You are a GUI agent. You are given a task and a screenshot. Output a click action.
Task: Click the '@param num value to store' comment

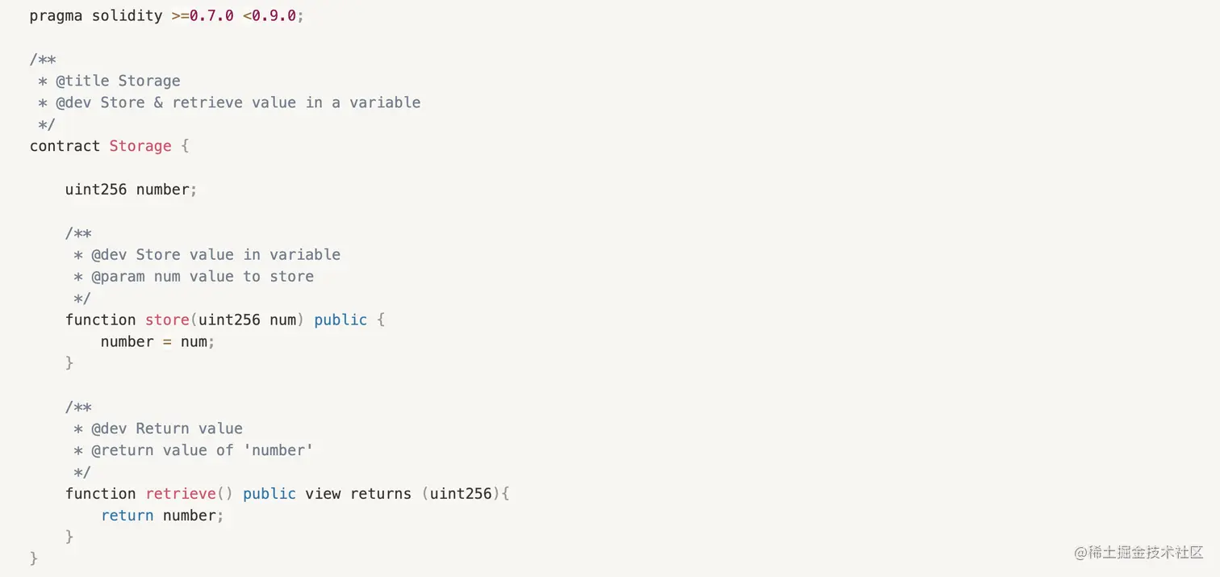(203, 276)
